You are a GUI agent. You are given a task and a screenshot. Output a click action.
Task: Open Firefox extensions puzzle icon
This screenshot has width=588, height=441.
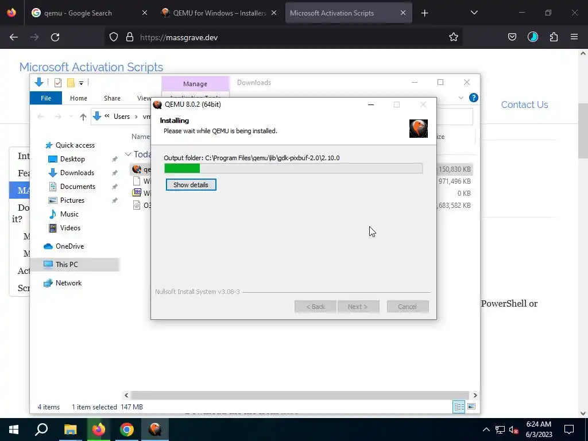pyautogui.click(x=554, y=37)
